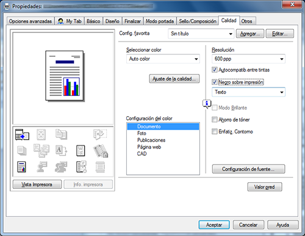Click Valor pred to restore defaults
The width and height of the screenshot is (305, 236).
click(265, 187)
